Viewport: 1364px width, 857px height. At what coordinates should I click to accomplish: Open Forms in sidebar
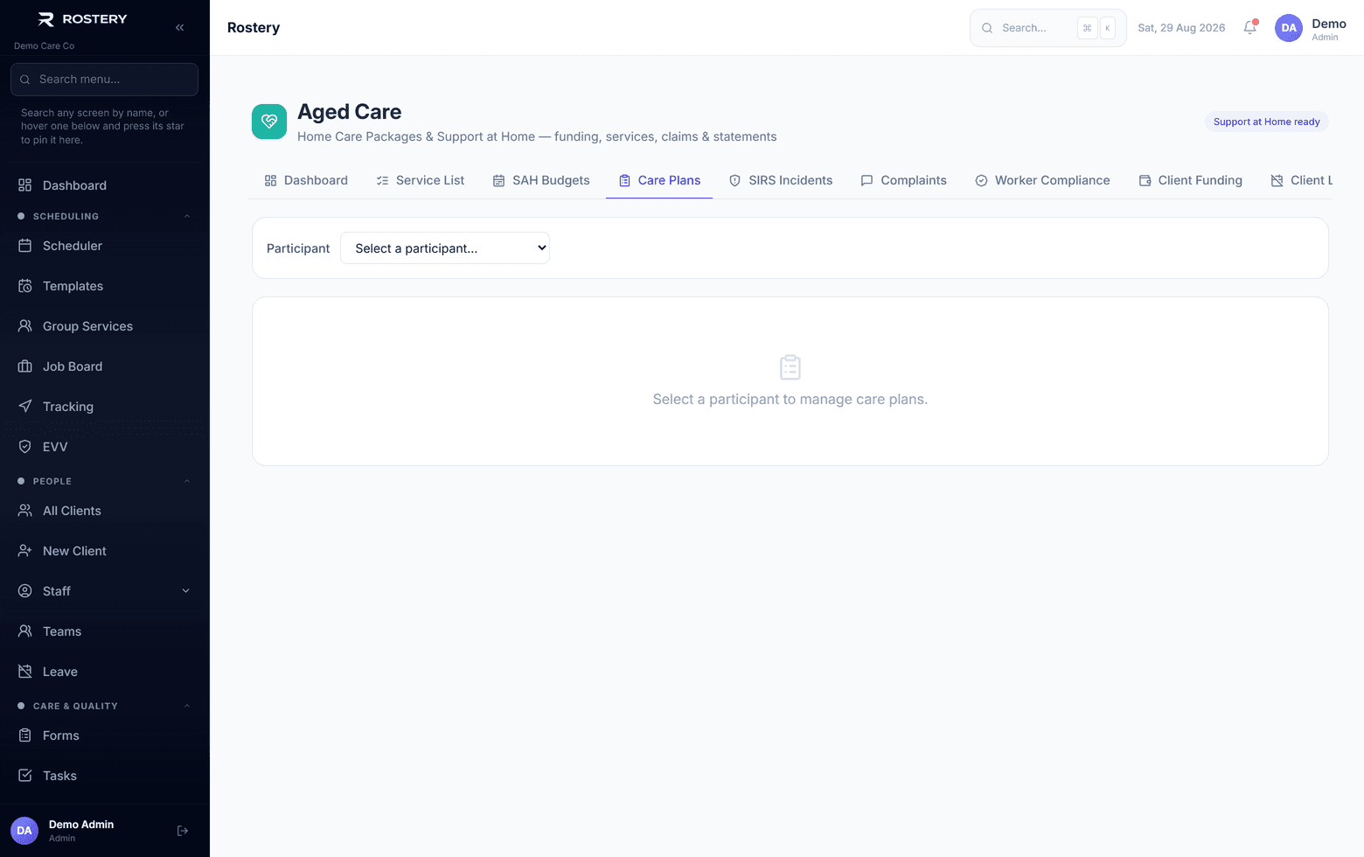[105, 735]
